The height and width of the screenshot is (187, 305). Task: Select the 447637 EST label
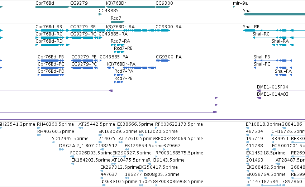click(x=109, y=175)
